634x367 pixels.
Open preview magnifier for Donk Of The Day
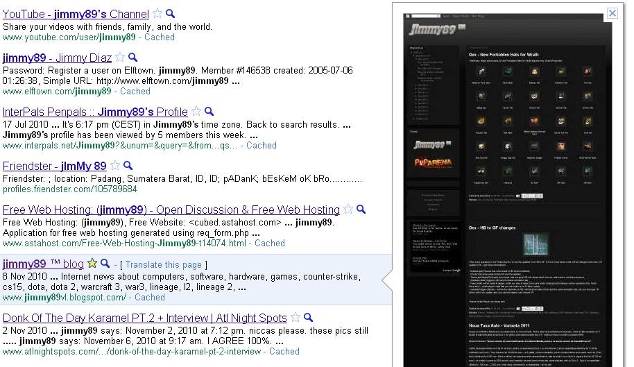[309, 317]
